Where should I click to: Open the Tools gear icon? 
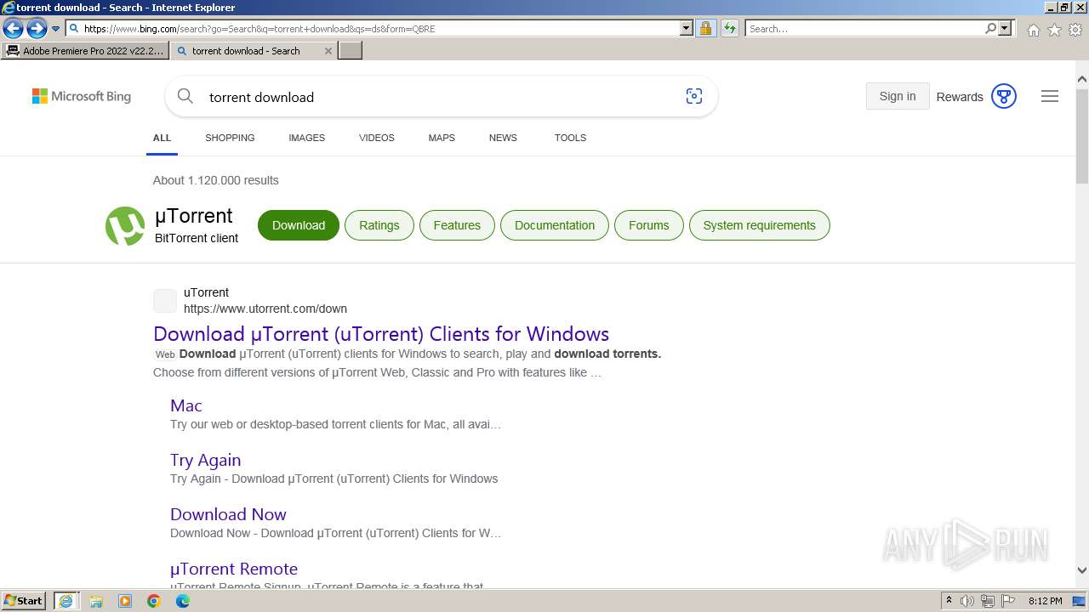coord(1075,30)
